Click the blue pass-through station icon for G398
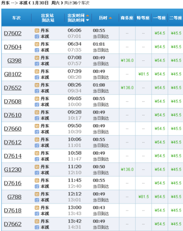Viewport: 183px width, 231px height. [x=37, y=64]
